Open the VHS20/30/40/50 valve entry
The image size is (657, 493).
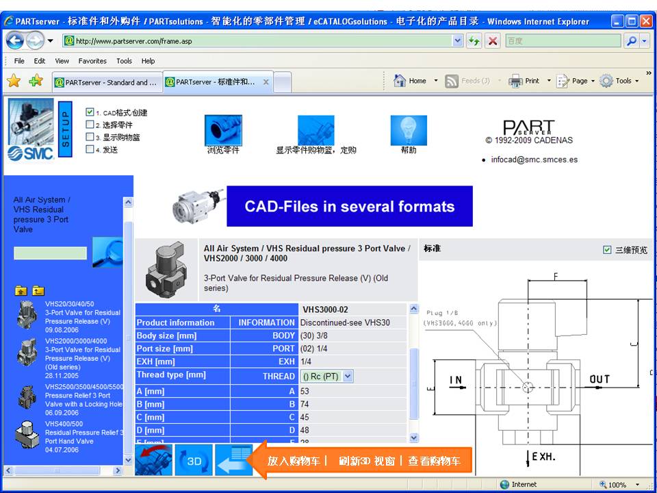pyautogui.click(x=70, y=317)
